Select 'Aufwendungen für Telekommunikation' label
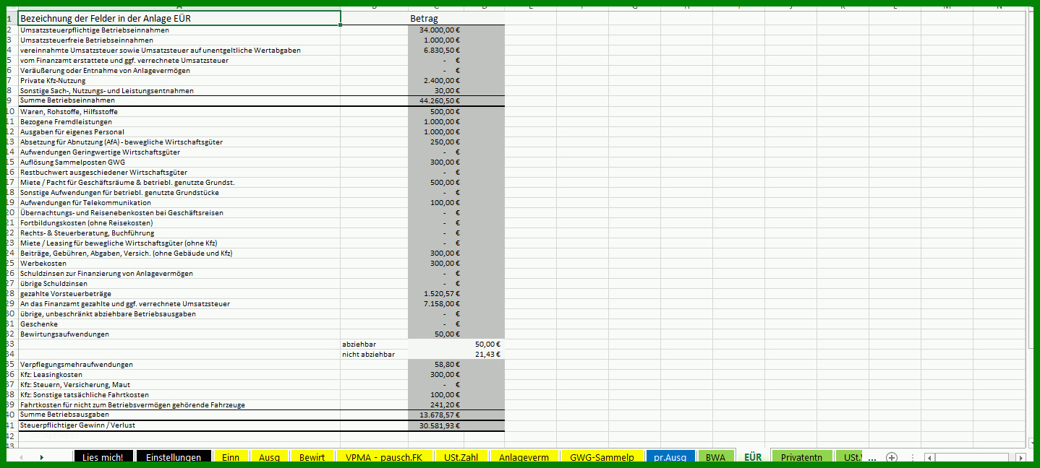 (x=85, y=203)
